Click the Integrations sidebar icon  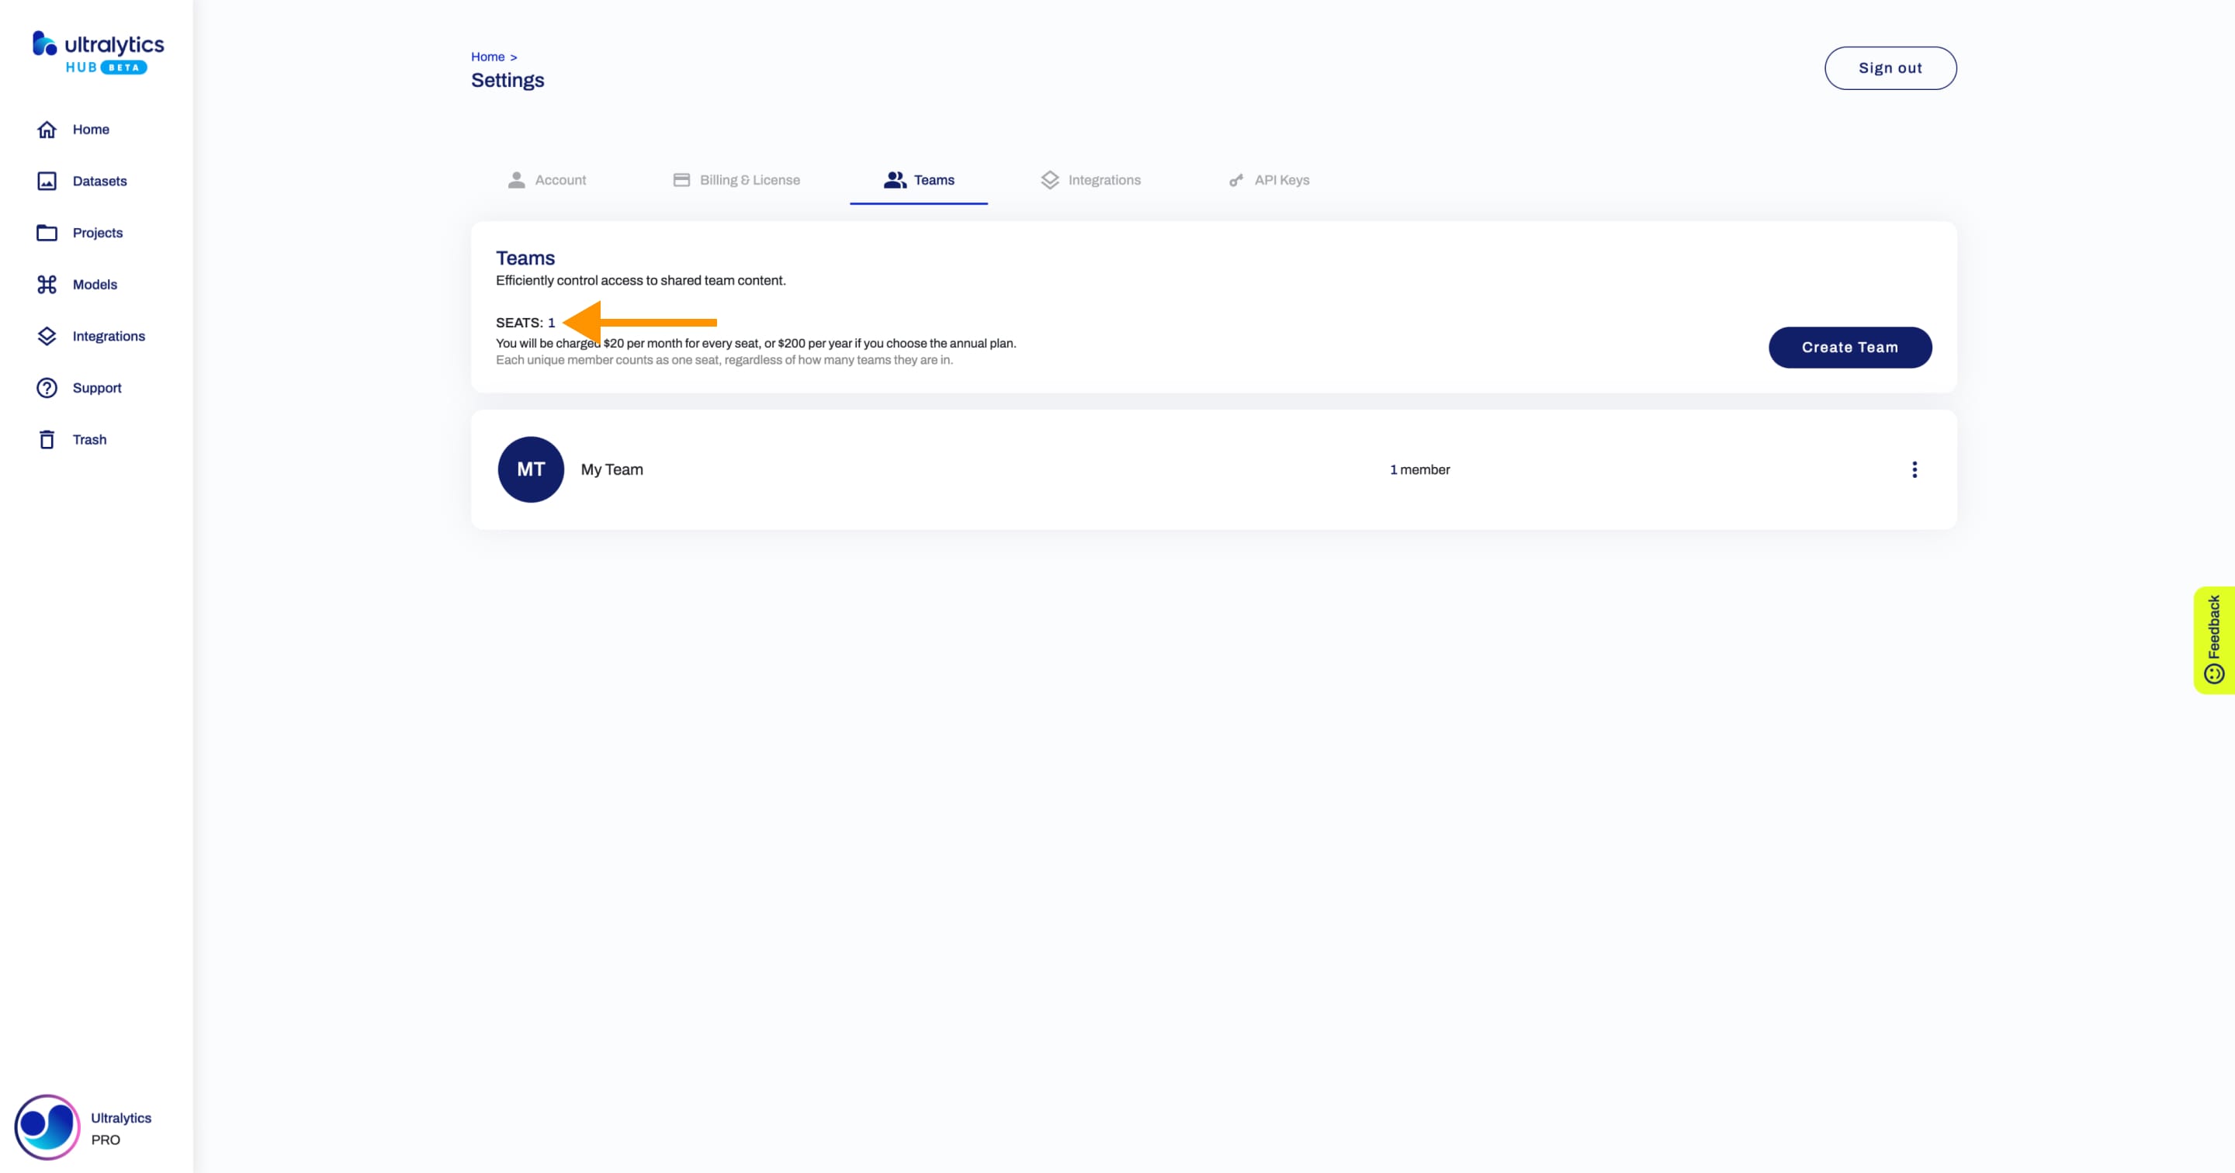click(x=46, y=335)
